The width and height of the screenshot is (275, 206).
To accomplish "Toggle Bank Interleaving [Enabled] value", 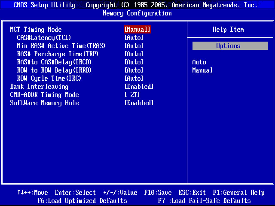I will click(x=139, y=86).
